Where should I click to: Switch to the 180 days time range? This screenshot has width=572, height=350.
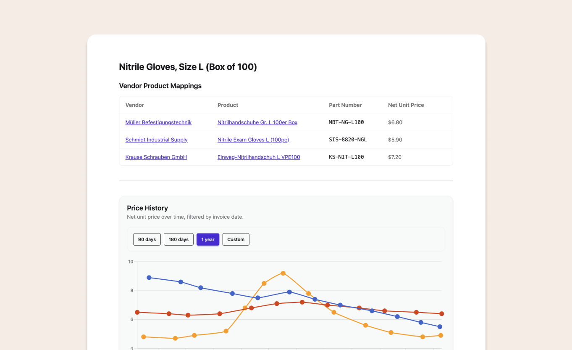click(178, 239)
